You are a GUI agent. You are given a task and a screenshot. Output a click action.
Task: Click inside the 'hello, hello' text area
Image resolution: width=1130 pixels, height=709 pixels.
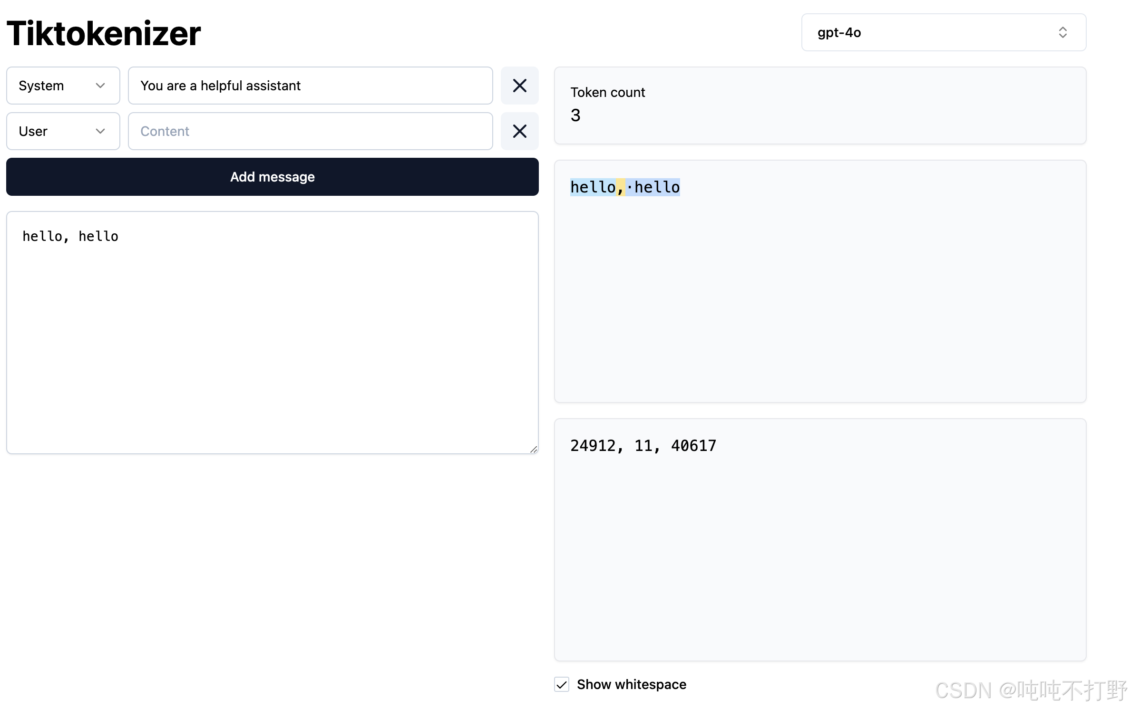pos(272,333)
